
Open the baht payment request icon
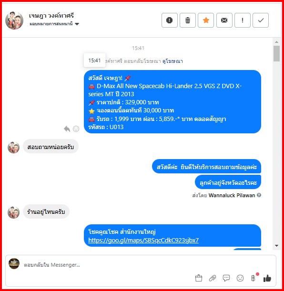[254, 278]
